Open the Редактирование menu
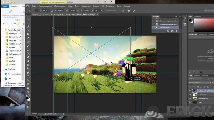 (x=45, y=6)
